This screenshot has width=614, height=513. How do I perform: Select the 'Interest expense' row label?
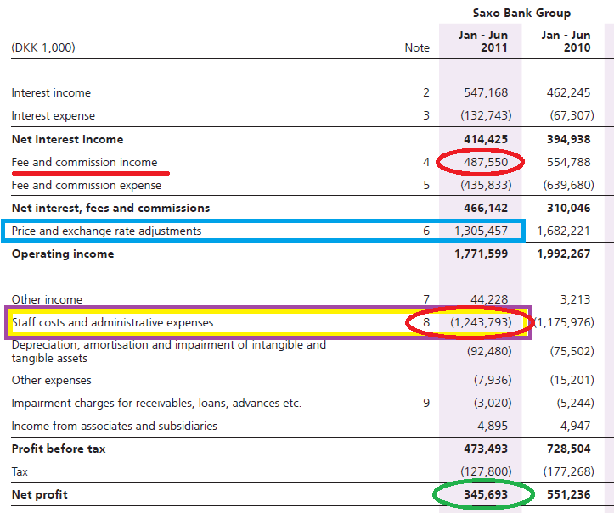[54, 115]
